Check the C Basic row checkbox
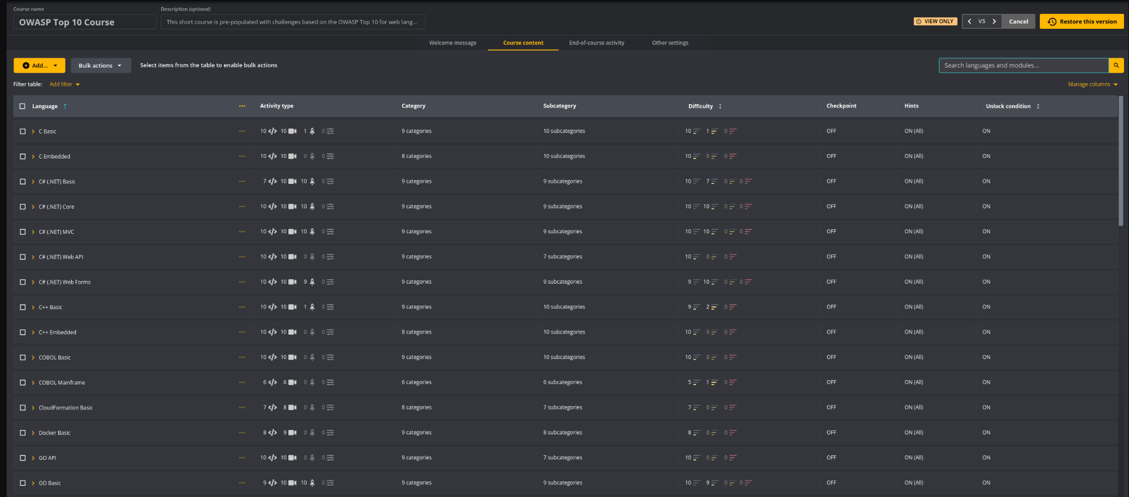 click(x=23, y=131)
